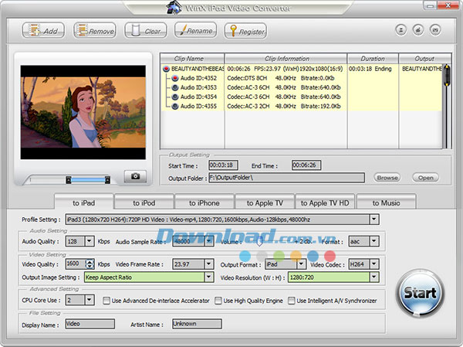Open the Output Format iPad dropdown
Image resolution: width=463 pixels, height=347 pixels.
coord(302,264)
